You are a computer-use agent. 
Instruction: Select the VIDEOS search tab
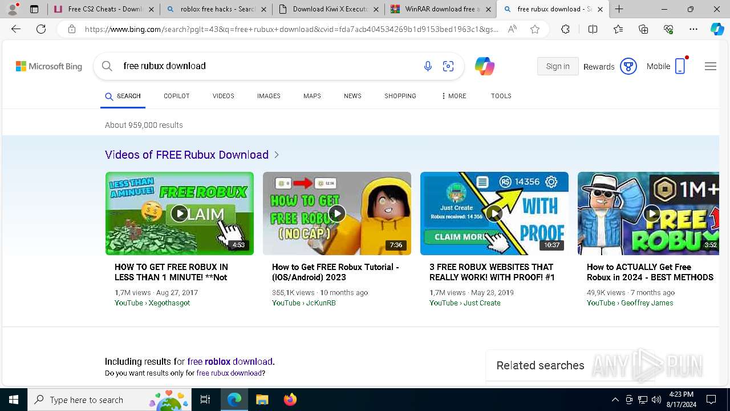coord(224,96)
